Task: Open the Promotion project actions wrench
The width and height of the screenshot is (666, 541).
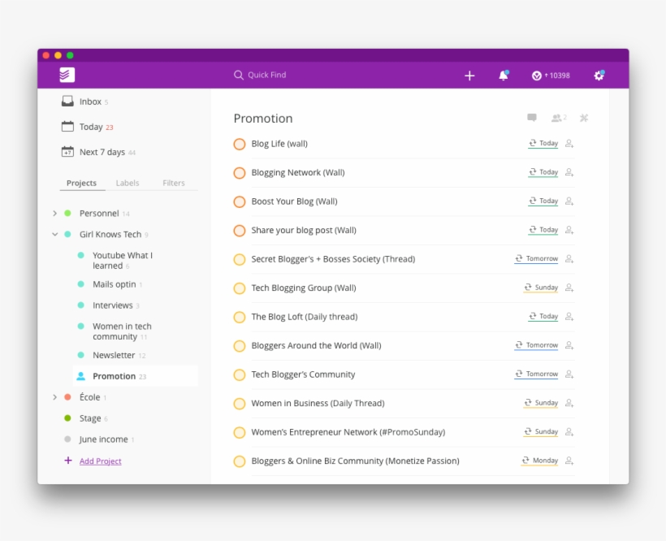Action: coord(583,118)
